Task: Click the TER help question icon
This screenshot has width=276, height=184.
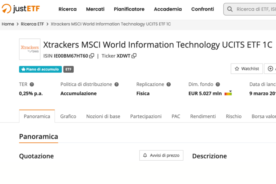Action: click(x=32, y=84)
